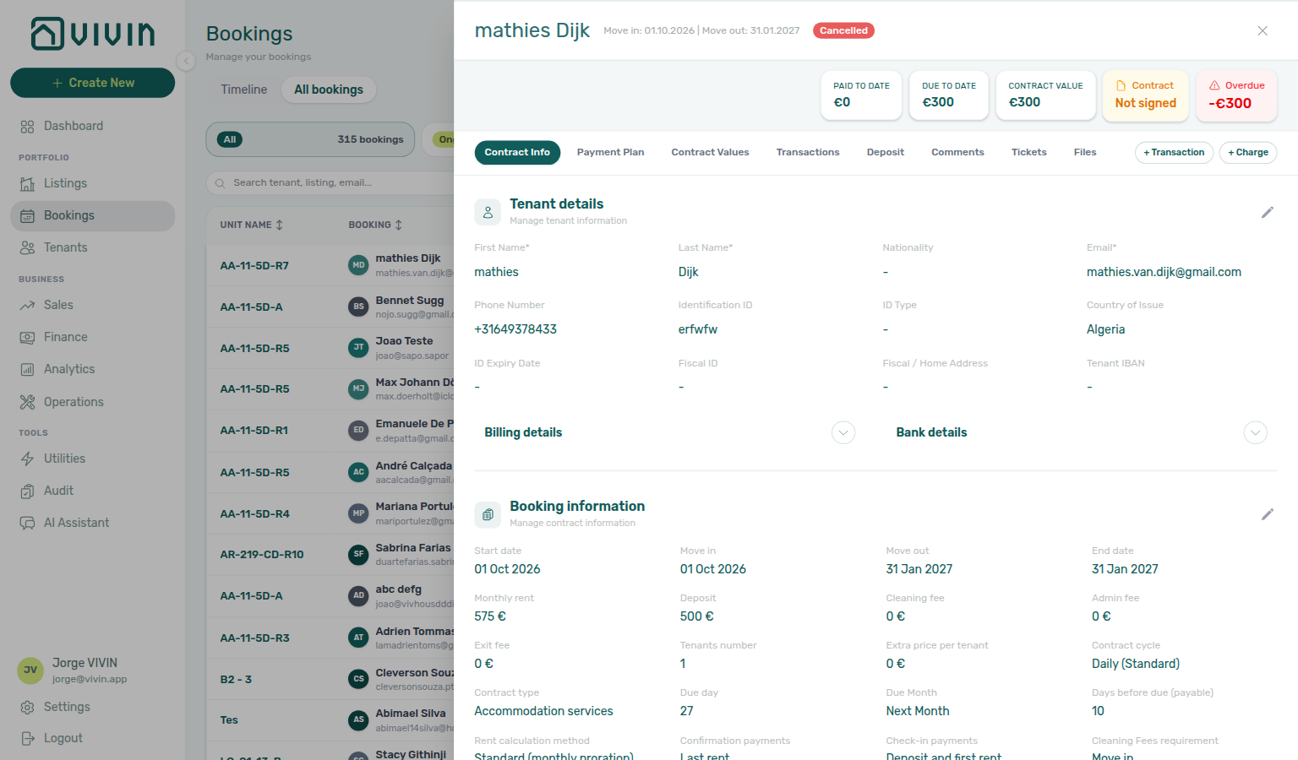Click the Tenant details person icon
The width and height of the screenshot is (1298, 760).
(x=488, y=213)
